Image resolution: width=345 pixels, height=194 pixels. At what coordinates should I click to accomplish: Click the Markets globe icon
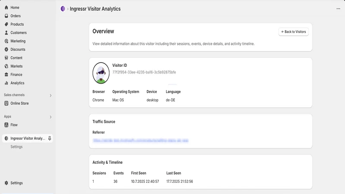coord(6,66)
